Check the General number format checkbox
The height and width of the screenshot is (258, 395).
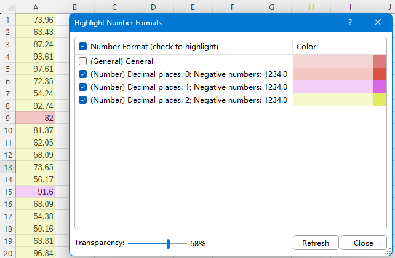pos(83,61)
